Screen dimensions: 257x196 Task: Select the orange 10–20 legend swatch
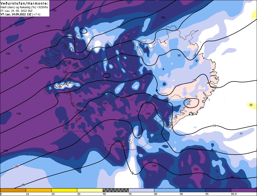(39, 190)
